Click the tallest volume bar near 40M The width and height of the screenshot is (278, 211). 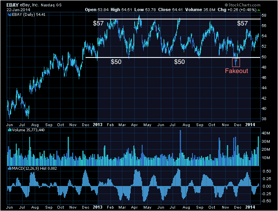click(x=180, y=148)
